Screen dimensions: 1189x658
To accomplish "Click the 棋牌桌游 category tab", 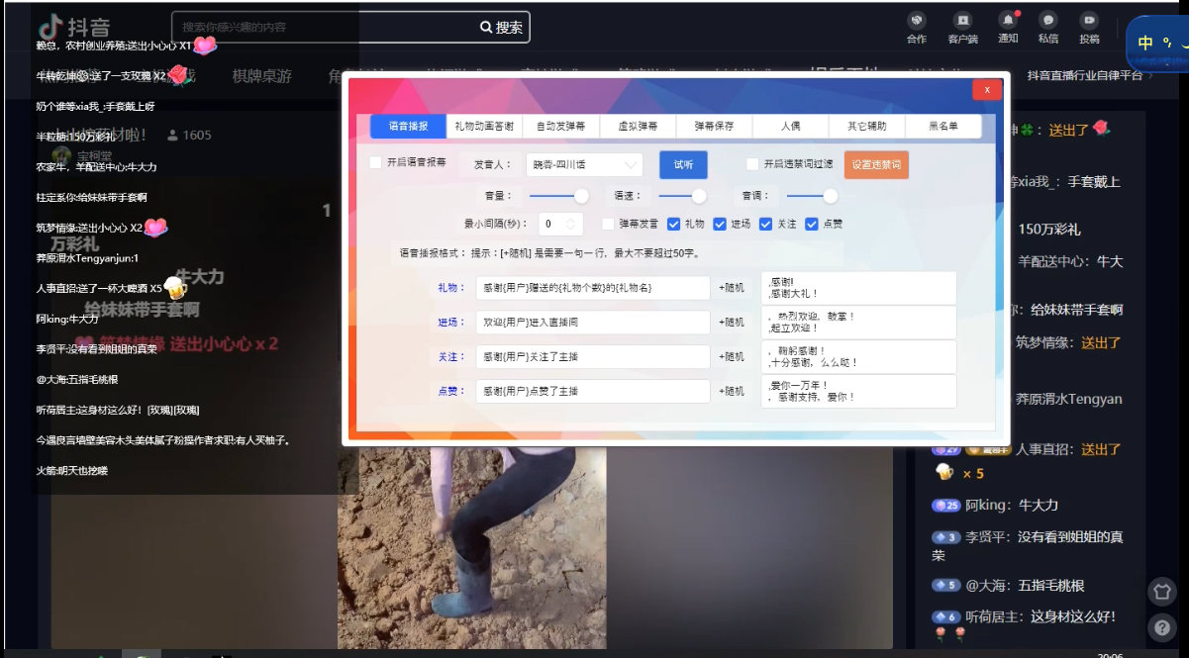I will (261, 75).
